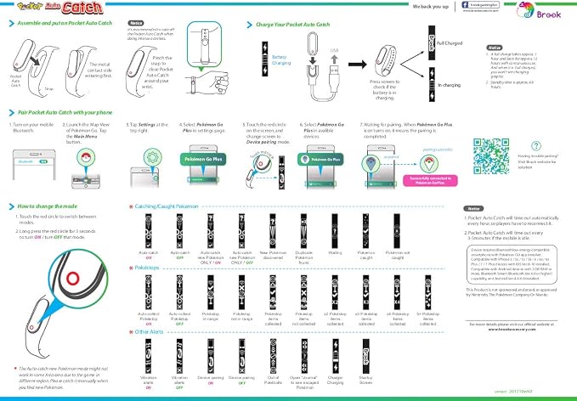Click the Battery Charging display icon
The image size is (577, 401).
pos(264,59)
